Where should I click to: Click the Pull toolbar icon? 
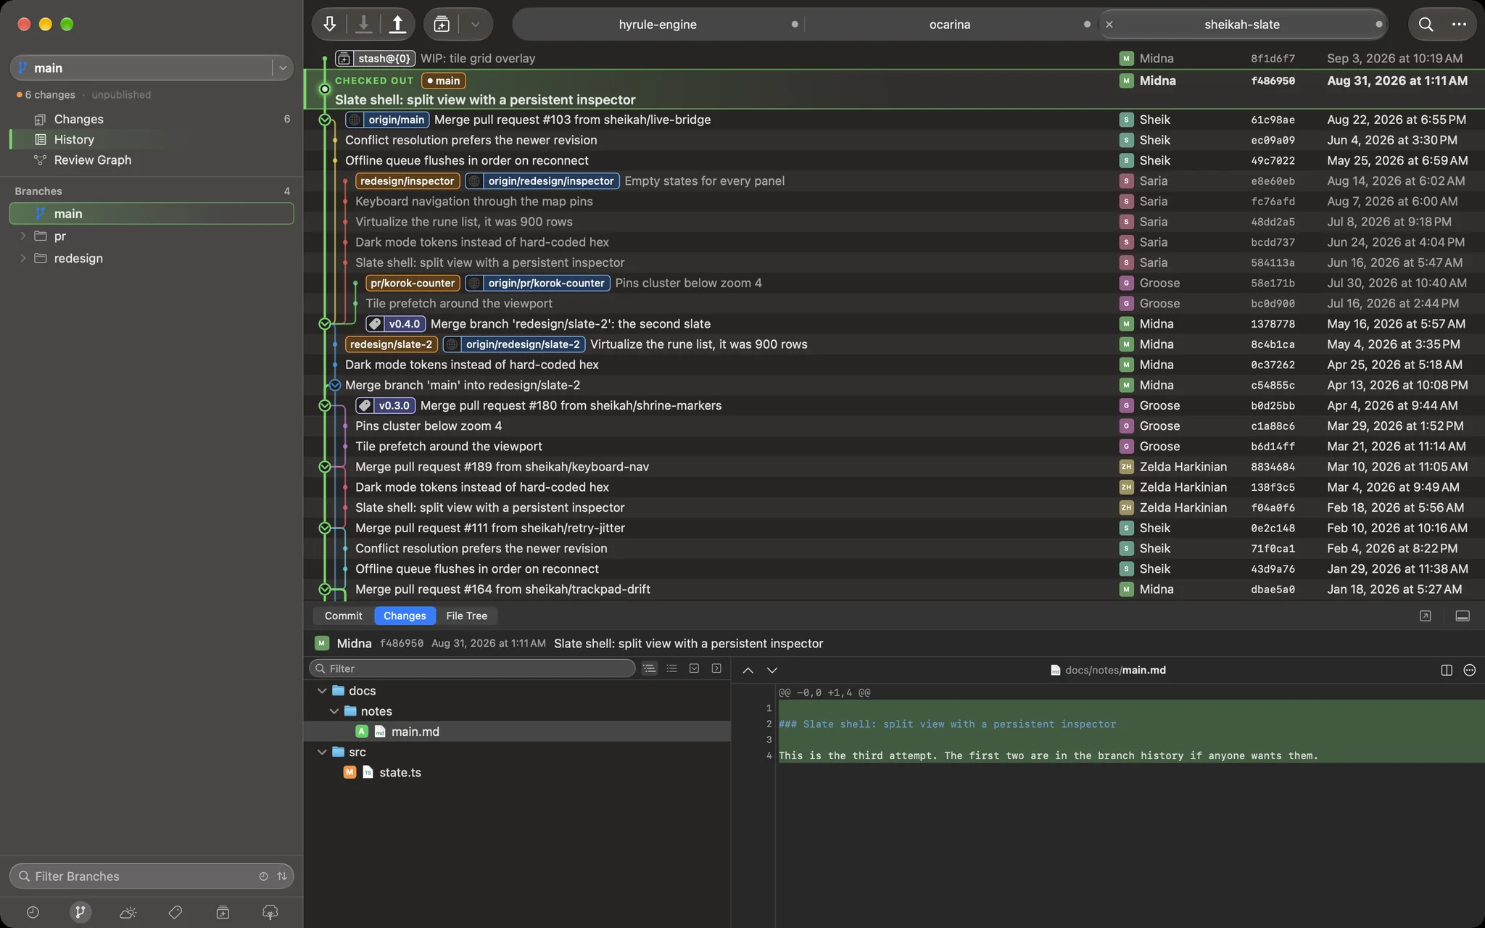click(363, 24)
